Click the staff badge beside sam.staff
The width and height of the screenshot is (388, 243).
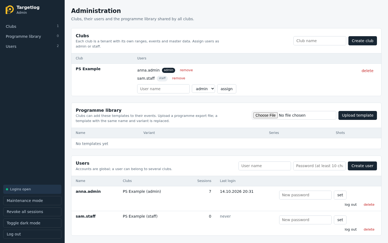(x=162, y=78)
